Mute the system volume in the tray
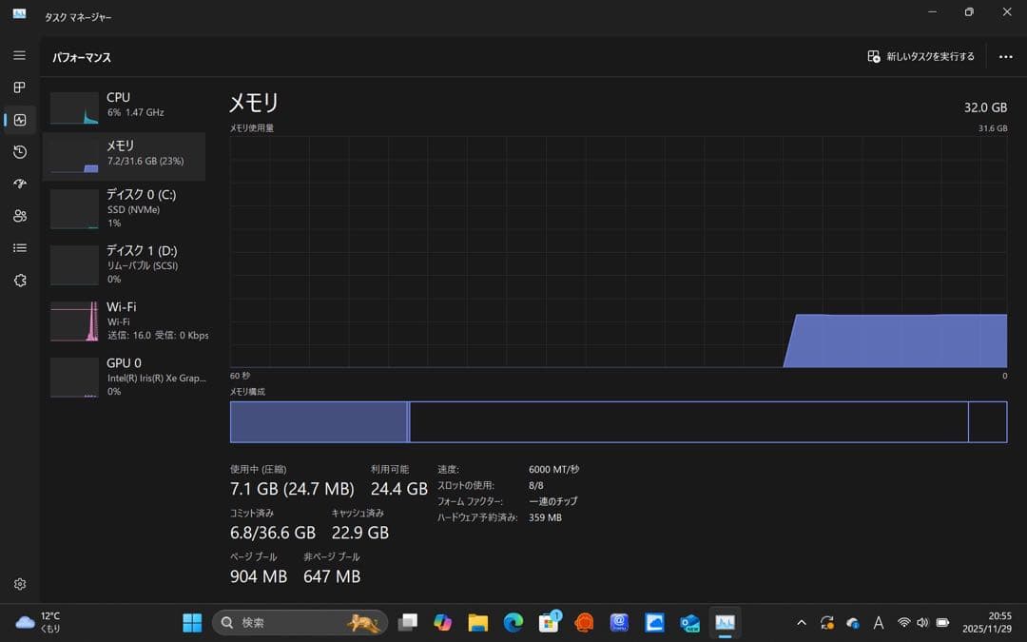The width and height of the screenshot is (1027, 642). pyautogui.click(x=921, y=622)
